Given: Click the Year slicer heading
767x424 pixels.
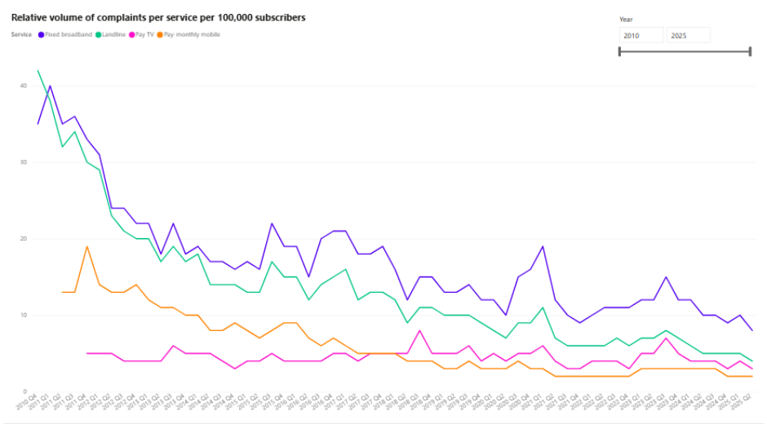Looking at the screenshot, I should coord(626,19).
